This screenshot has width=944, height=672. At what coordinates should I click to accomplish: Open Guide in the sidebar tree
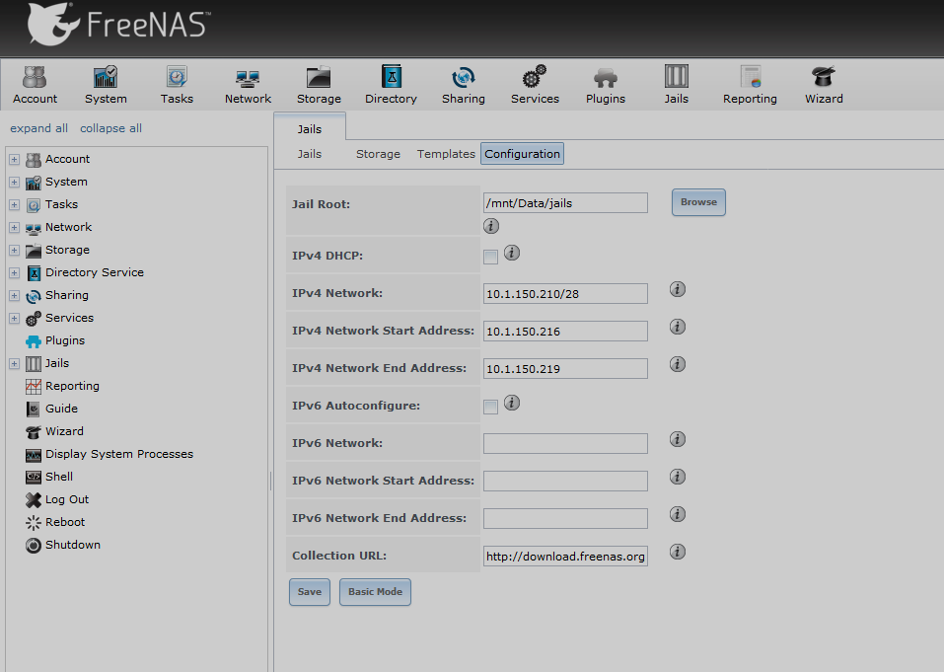[x=51, y=409]
